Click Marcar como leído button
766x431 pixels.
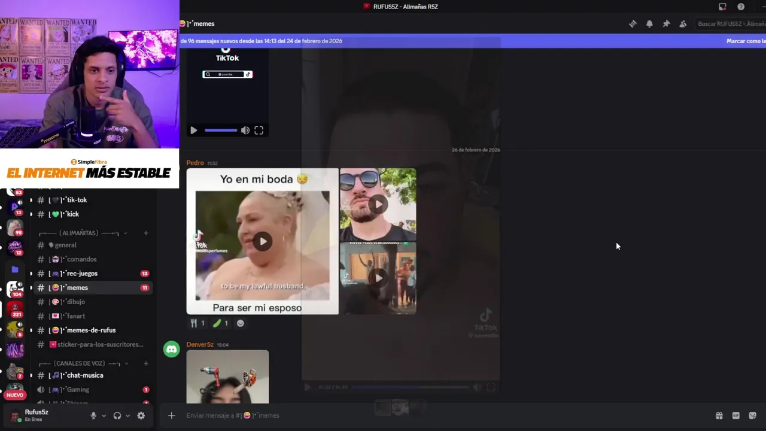746,41
